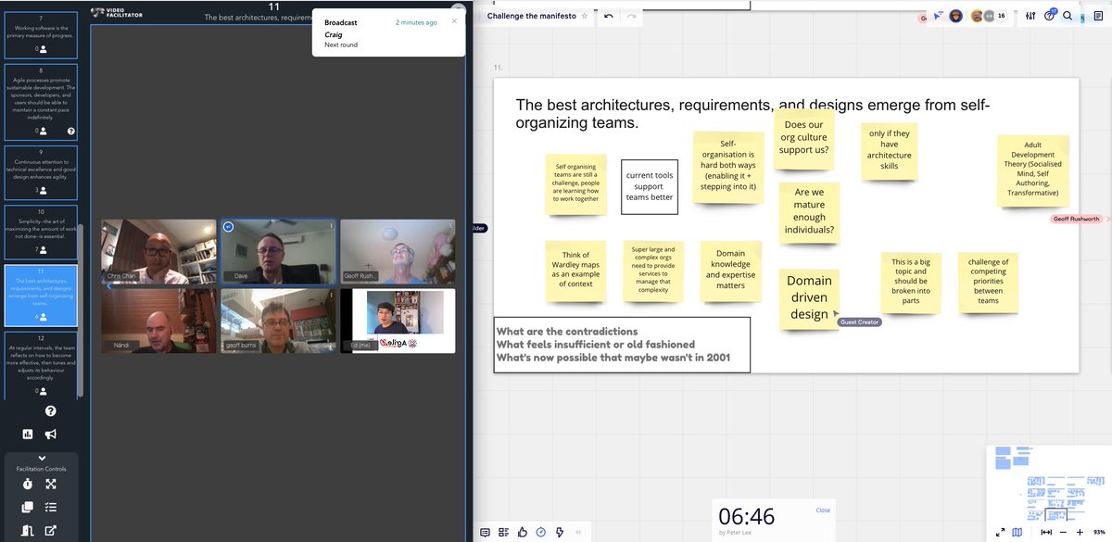Star the Challenge the manifesto board

(x=585, y=16)
